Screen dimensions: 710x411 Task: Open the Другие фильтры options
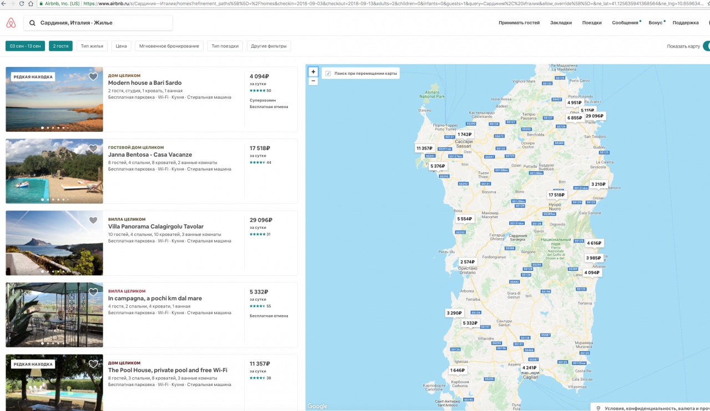269,46
